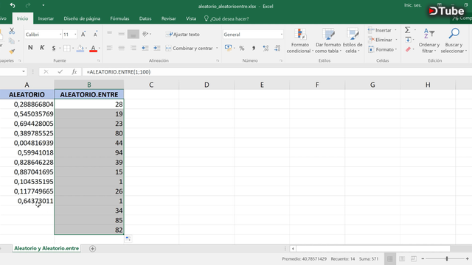Click the ¿Qué desea hacer? search box
The width and height of the screenshot is (472, 265).
tap(226, 18)
